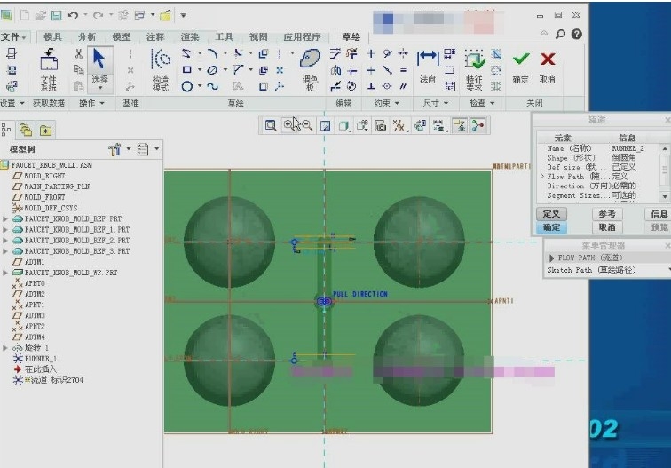Click 确定 button in 流道 dialog
Viewport: 671px width, 468px height.
tap(551, 227)
